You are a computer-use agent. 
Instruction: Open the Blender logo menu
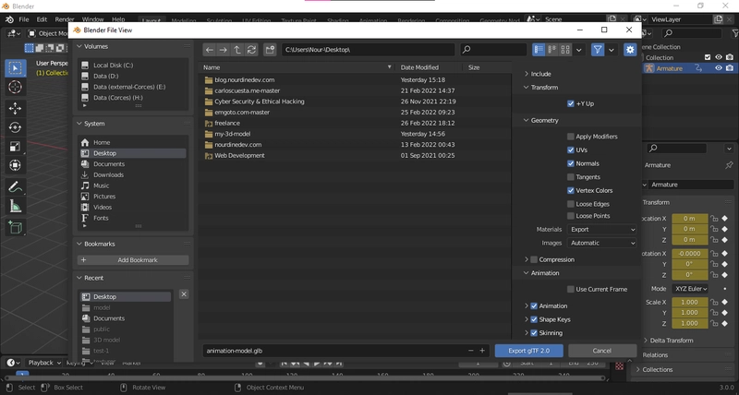(9, 19)
